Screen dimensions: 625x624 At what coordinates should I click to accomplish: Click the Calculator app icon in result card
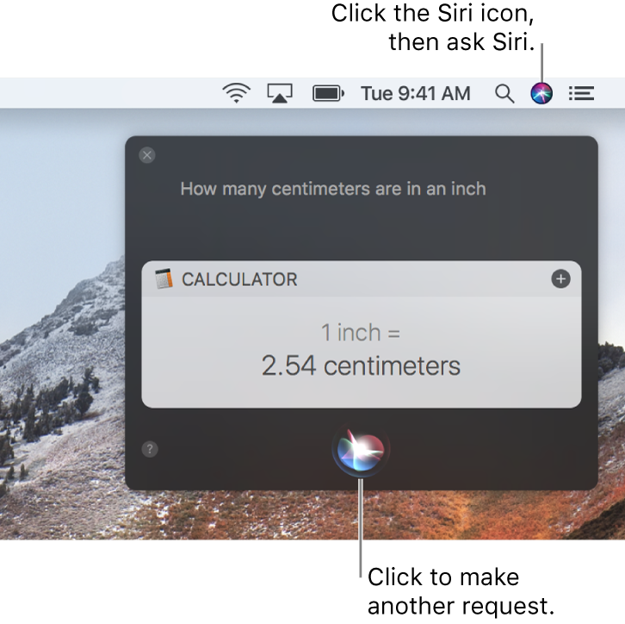click(164, 278)
